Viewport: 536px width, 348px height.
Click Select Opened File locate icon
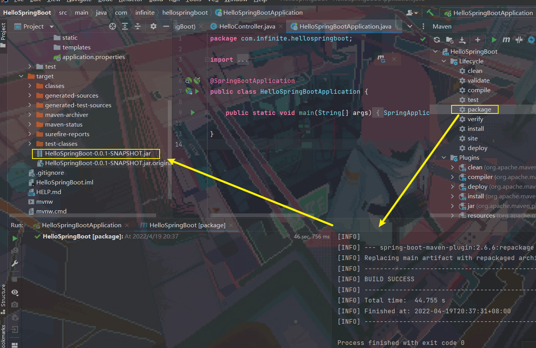click(x=113, y=26)
